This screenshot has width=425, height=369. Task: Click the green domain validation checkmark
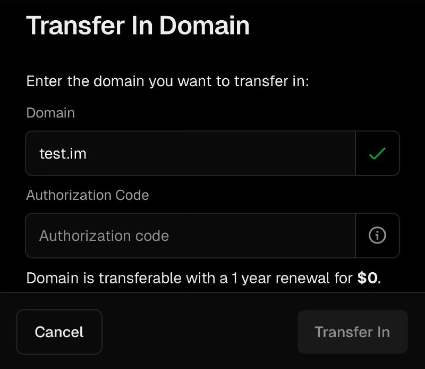coord(377,154)
